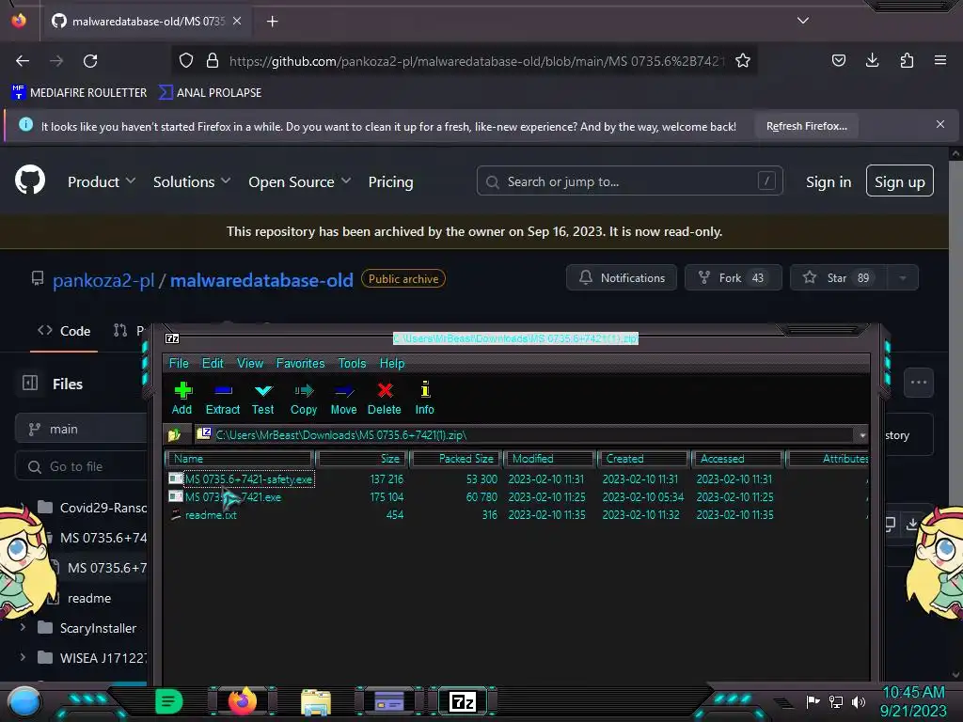The height and width of the screenshot is (722, 963).
Task: Sort archive list by Name column
Action: pos(240,459)
